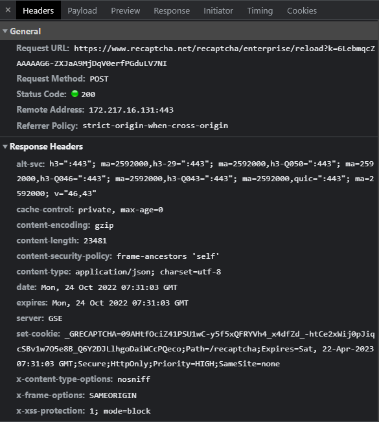The width and height of the screenshot is (379, 422).
Task: Click the content-length 23481 value
Action: coord(95,241)
